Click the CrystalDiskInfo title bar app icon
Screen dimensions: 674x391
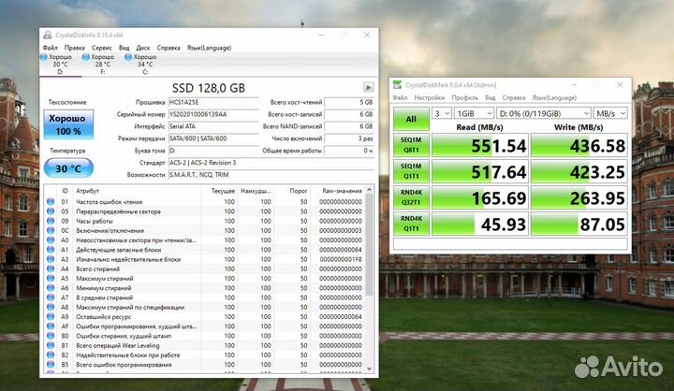[48, 36]
